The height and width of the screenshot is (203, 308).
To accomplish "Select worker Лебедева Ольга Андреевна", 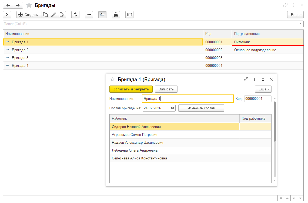I will tap(135, 150).
